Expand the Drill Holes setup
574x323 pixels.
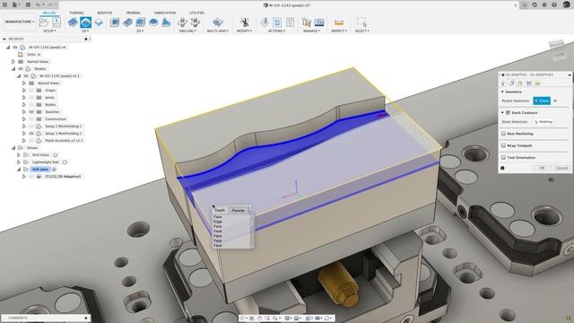click(19, 155)
